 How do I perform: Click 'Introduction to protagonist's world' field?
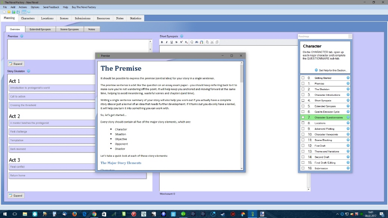52,88
